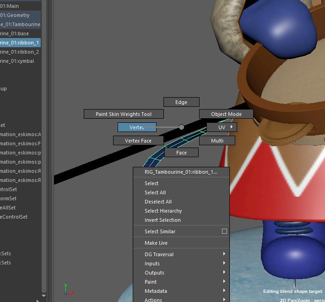Viewport: 325px width, 302px height.
Task: Select 01:Geometry in the outliner
Action: [x=20, y=15]
